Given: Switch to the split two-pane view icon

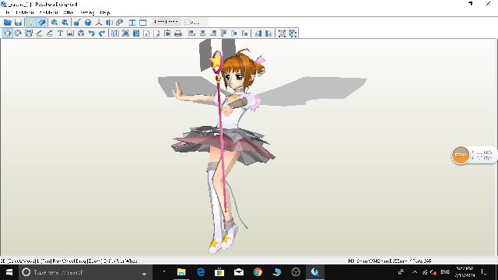Looking at the screenshot, I should (x=132, y=23).
